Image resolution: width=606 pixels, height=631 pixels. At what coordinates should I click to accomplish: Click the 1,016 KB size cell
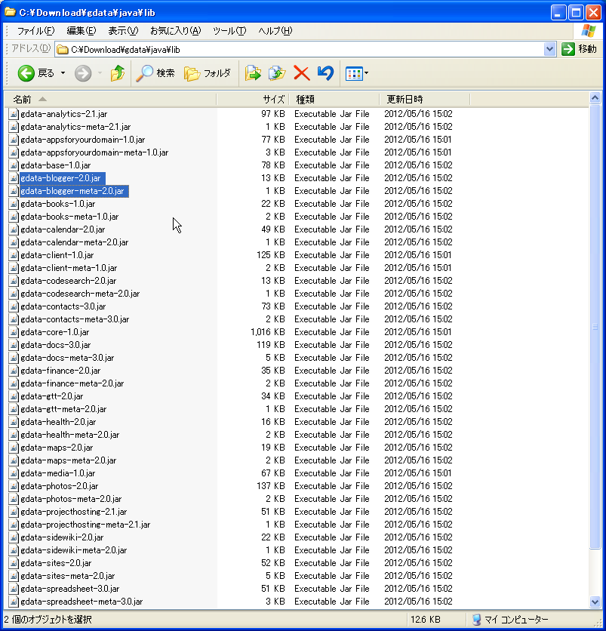point(268,332)
